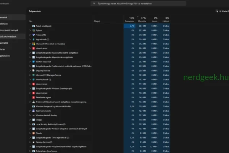Viewport: 229px width, 153px height.
Task: Click the Asztali ablakkezelő process icon
Action: (x=34, y=26)
